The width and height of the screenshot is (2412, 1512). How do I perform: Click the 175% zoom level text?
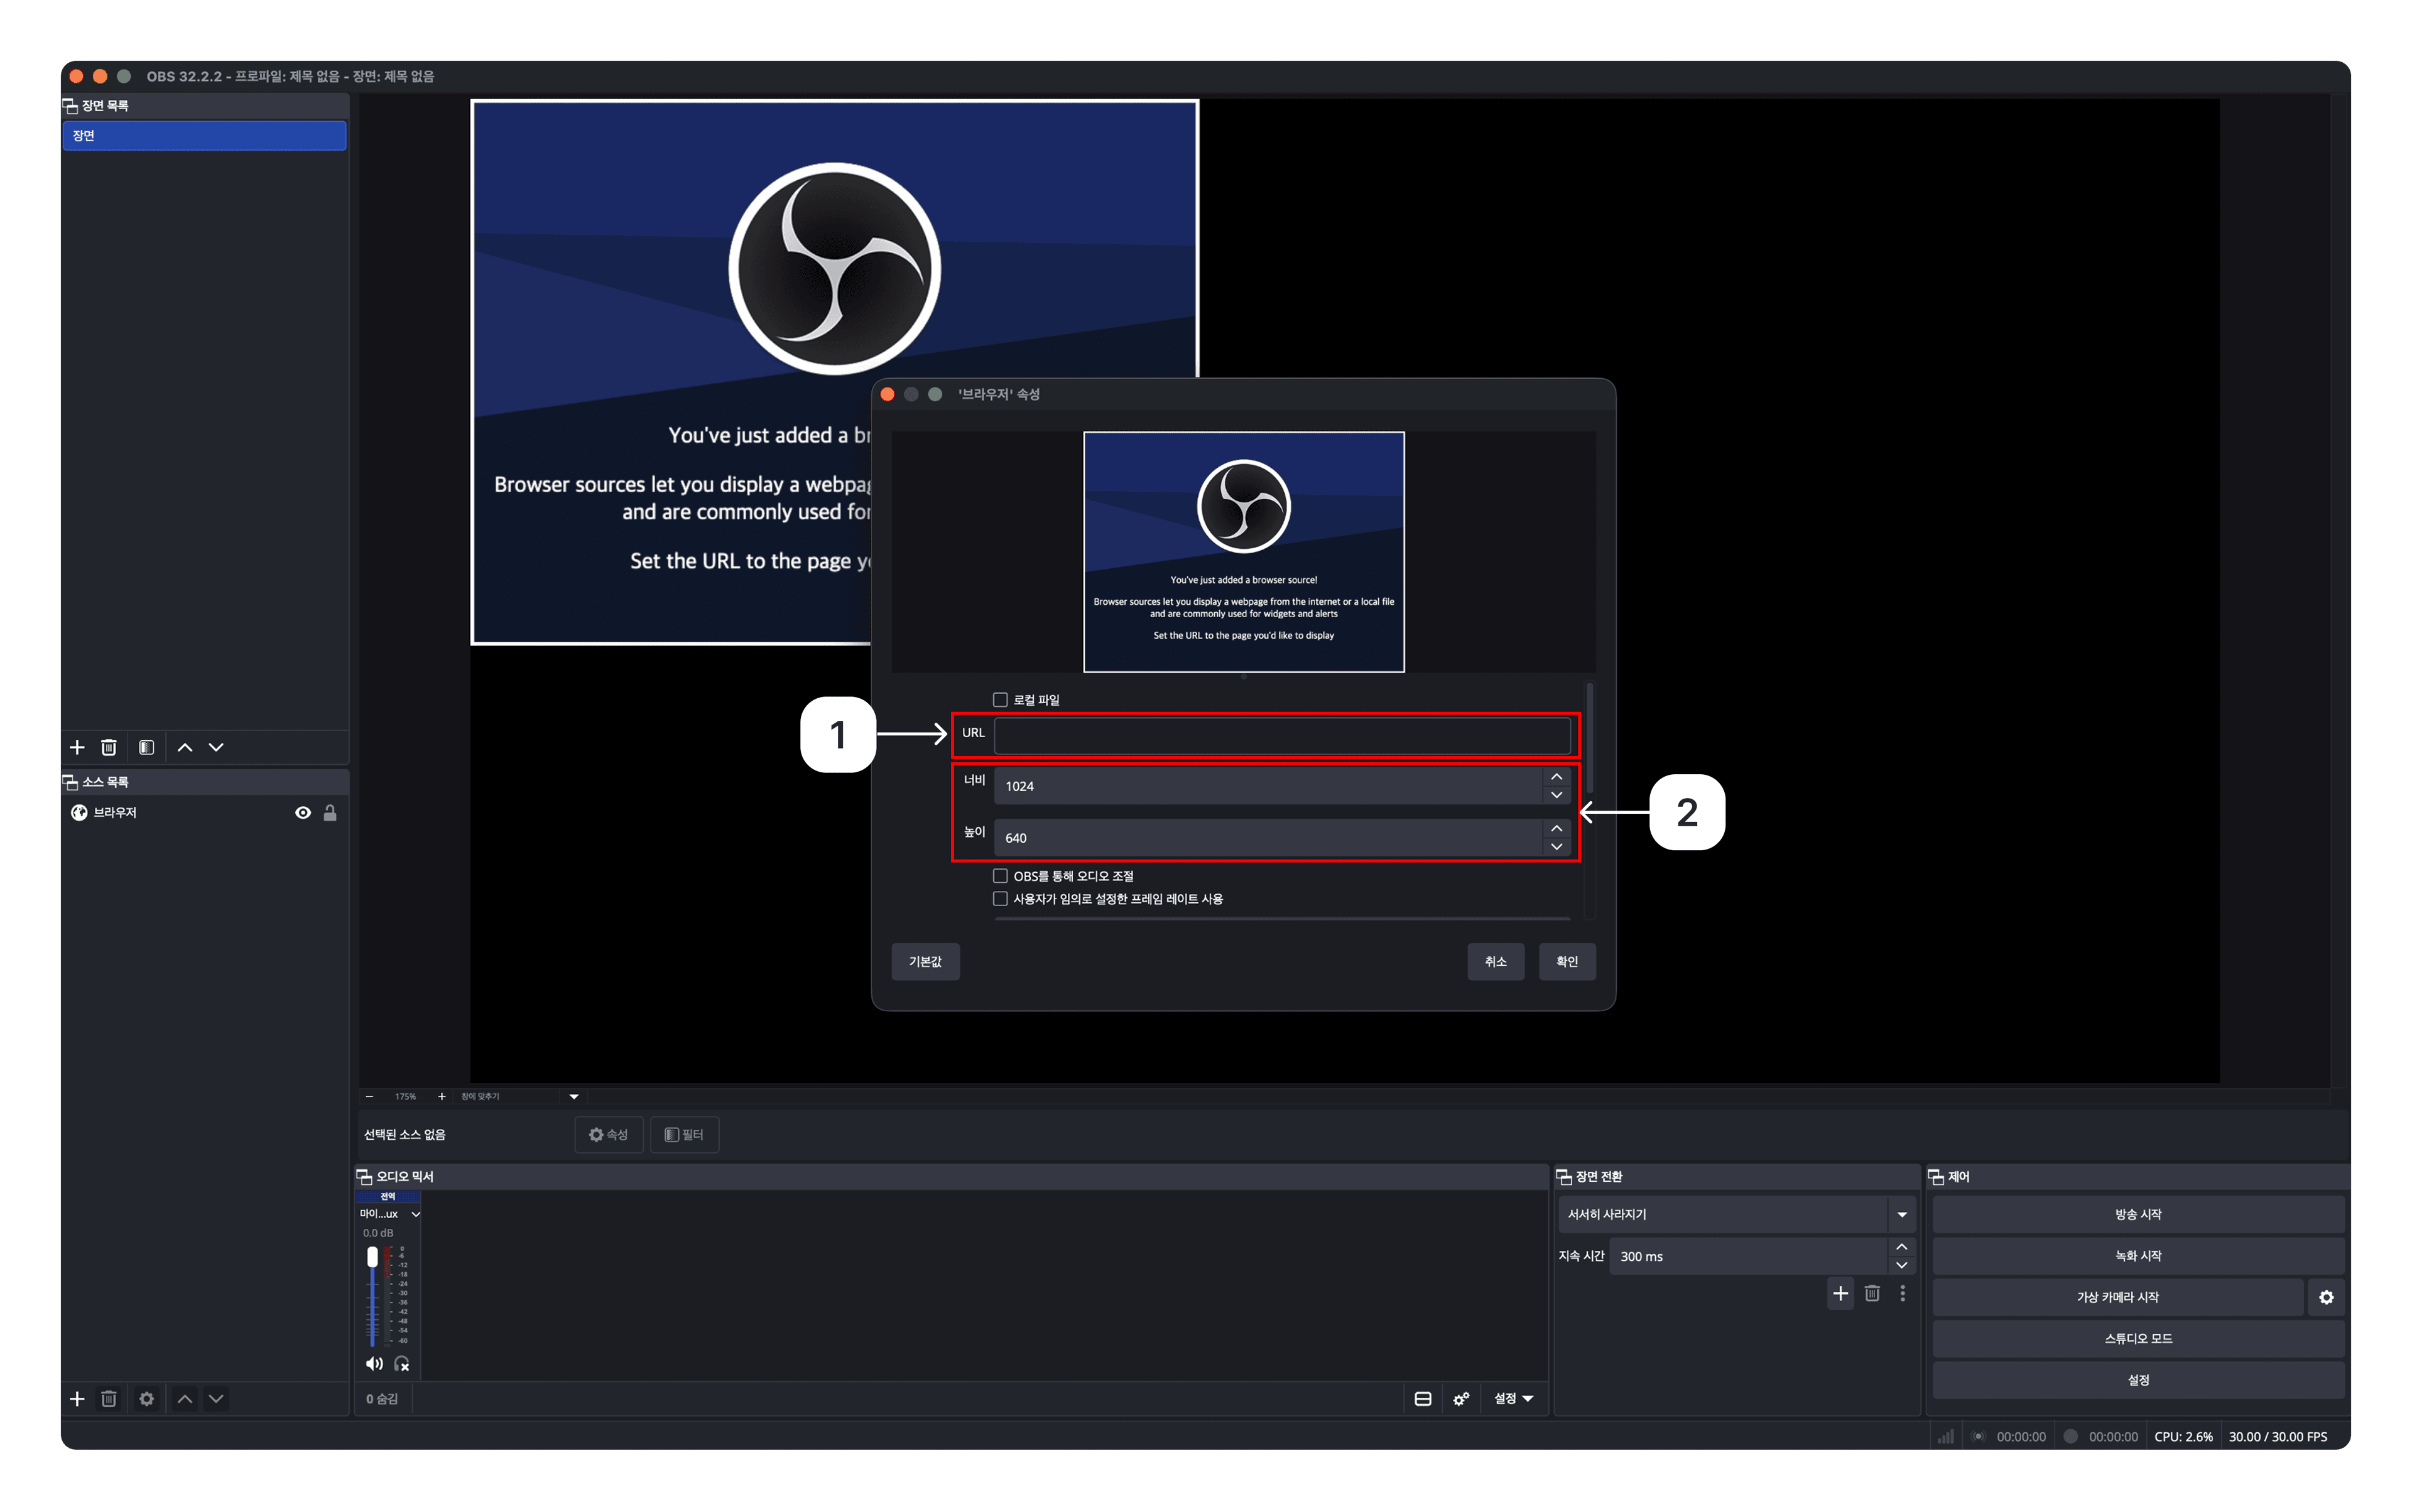point(405,1097)
